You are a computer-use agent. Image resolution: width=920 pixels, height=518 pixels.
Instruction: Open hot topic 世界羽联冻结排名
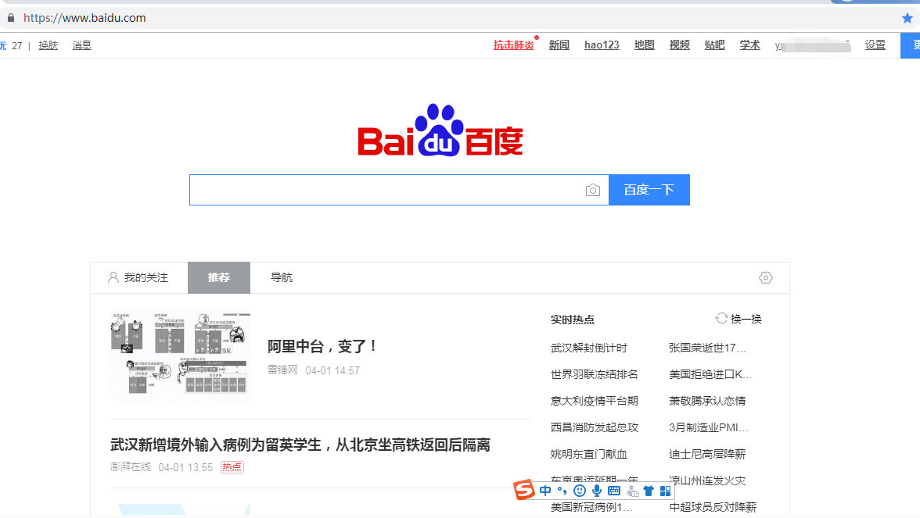coord(595,374)
